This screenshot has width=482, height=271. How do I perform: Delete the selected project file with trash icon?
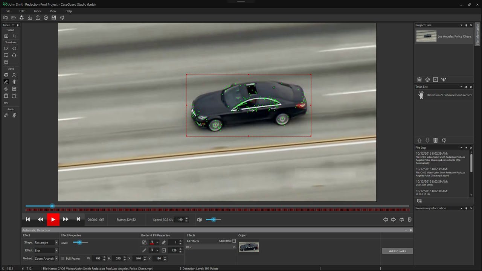pyautogui.click(x=419, y=79)
